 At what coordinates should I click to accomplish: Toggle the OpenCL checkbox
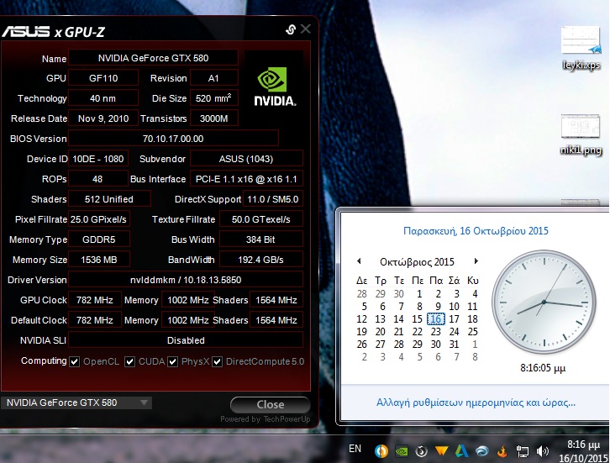pyautogui.click(x=74, y=362)
